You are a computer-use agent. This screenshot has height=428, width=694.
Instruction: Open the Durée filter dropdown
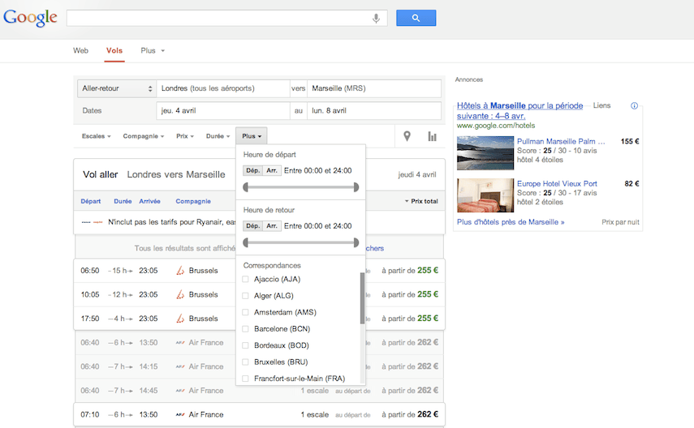pos(218,136)
